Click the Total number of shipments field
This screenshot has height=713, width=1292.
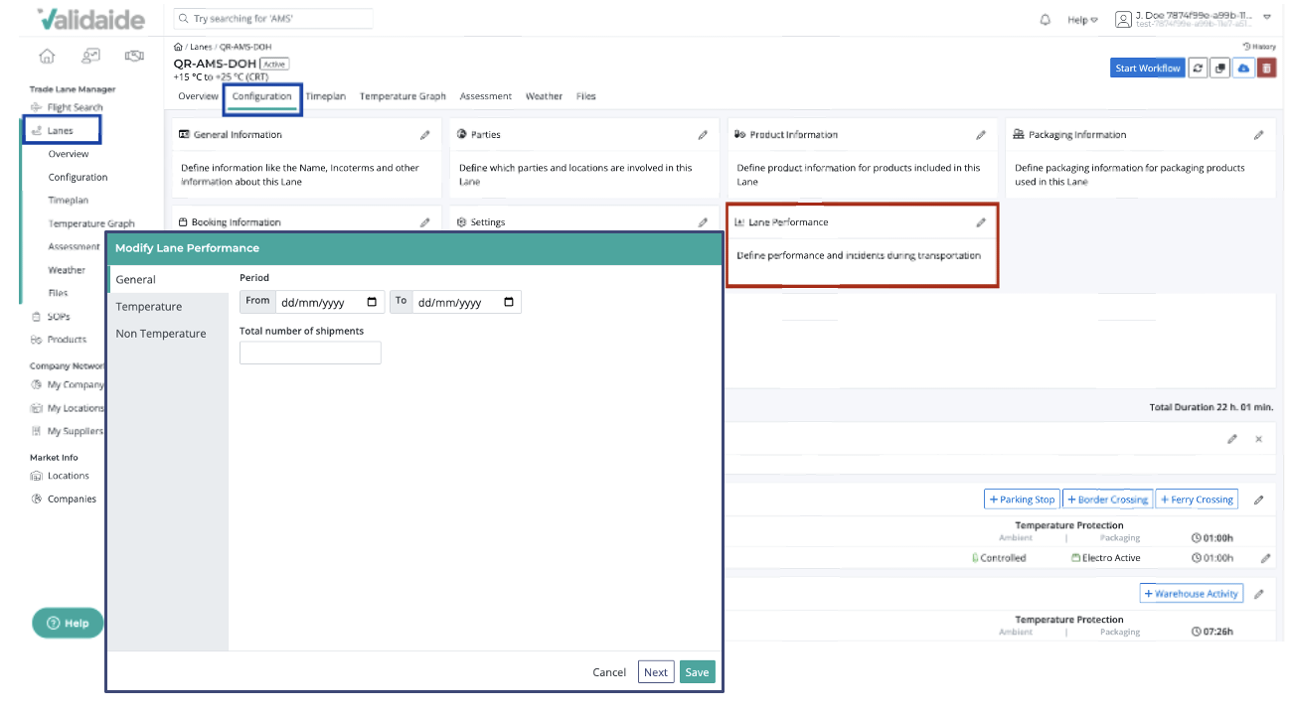[310, 353]
